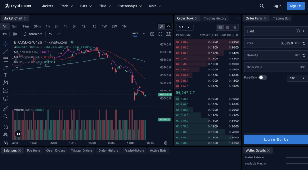Open the prediction and measurement tools

[x=5, y=91]
